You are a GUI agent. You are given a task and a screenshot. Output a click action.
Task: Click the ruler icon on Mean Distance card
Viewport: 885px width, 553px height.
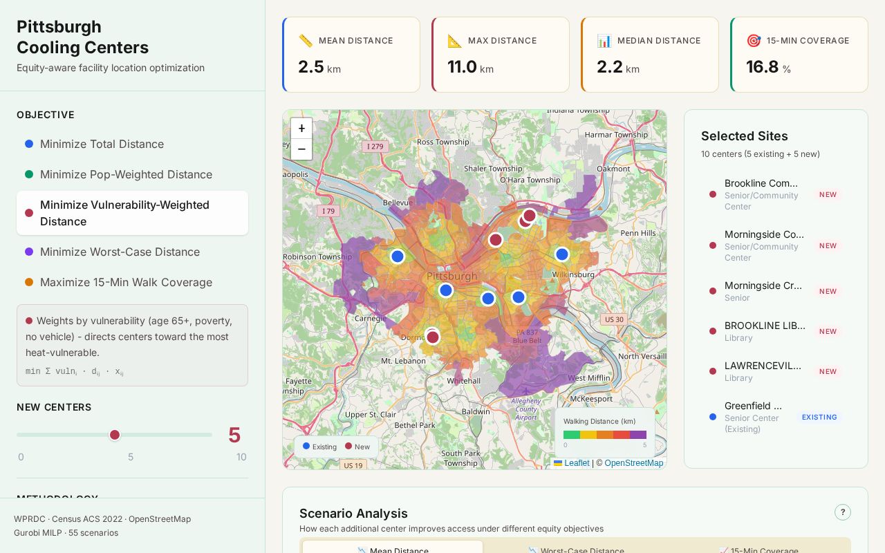click(x=306, y=41)
